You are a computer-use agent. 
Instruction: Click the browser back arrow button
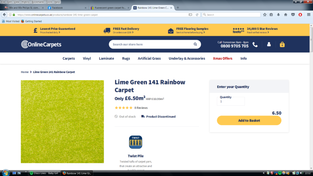pyautogui.click(x=4, y=14)
